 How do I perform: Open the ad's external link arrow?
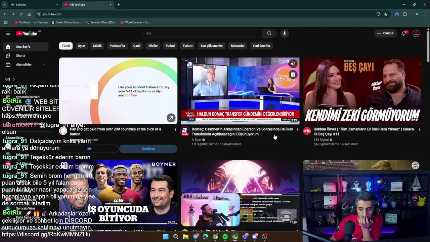pyautogui.click(x=171, y=118)
